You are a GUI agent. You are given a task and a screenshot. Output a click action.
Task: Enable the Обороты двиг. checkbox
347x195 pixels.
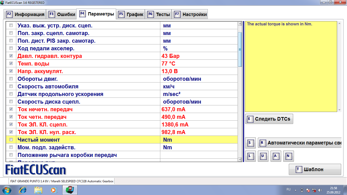[x=11, y=79]
